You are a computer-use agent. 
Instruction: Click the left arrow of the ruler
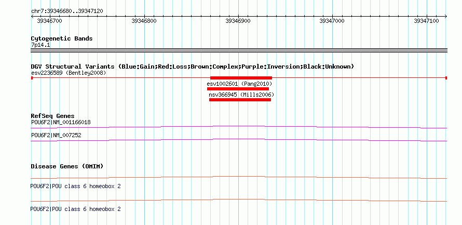pyautogui.click(x=32, y=17)
